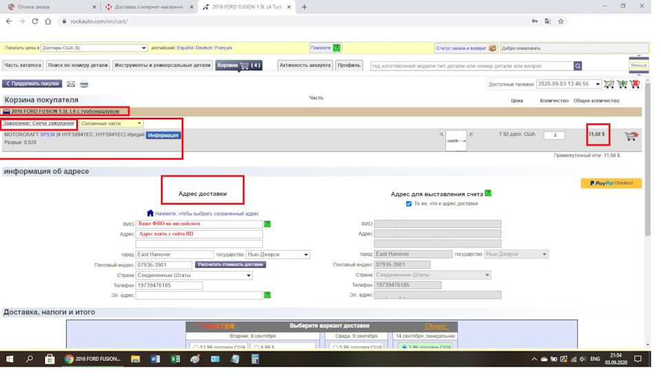Open the SP539 part number link
The image size is (661, 390).
tap(48, 134)
